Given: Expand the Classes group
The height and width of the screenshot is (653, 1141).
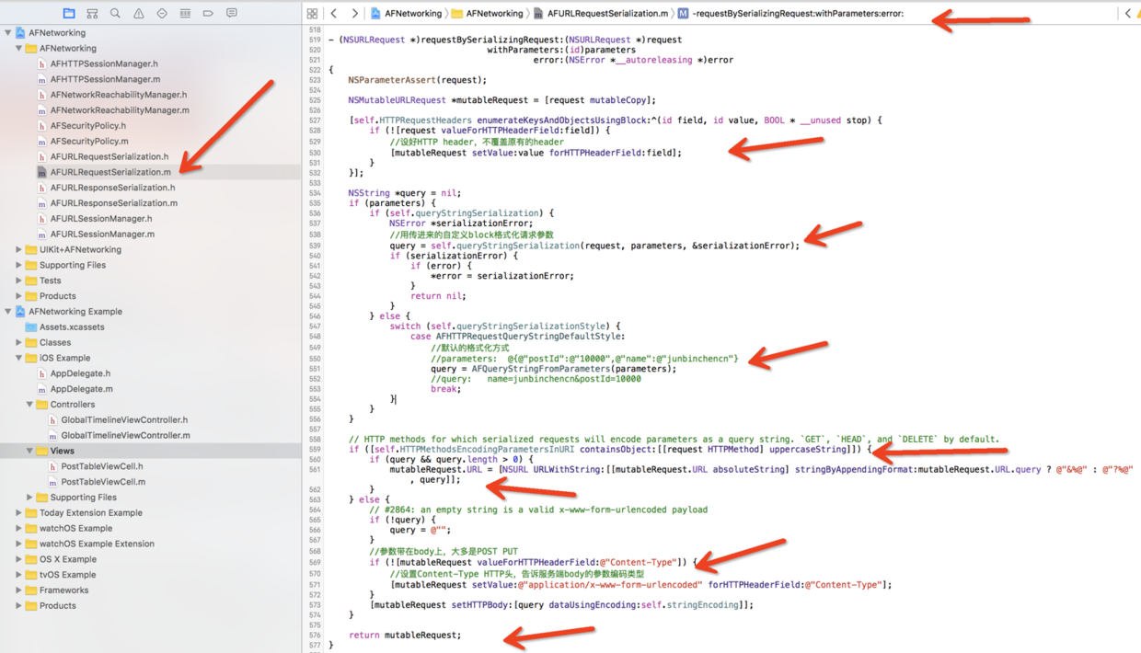Looking at the screenshot, I should (19, 342).
